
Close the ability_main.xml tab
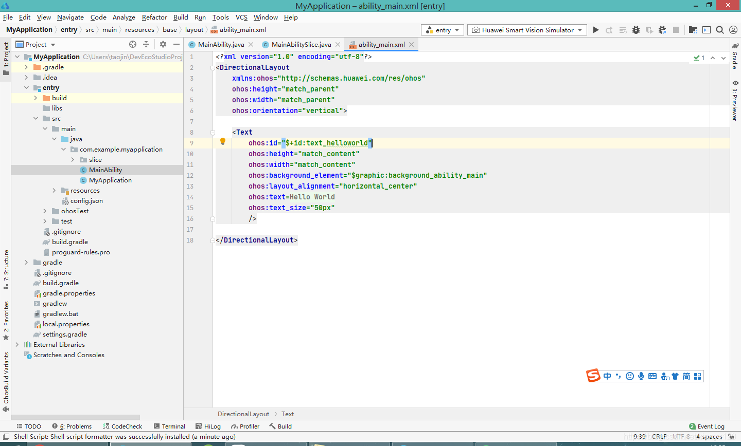click(x=412, y=44)
